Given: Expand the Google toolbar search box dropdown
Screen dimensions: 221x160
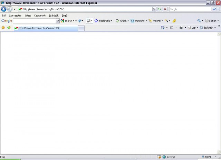Looking at the screenshot, I should [x=58, y=21].
